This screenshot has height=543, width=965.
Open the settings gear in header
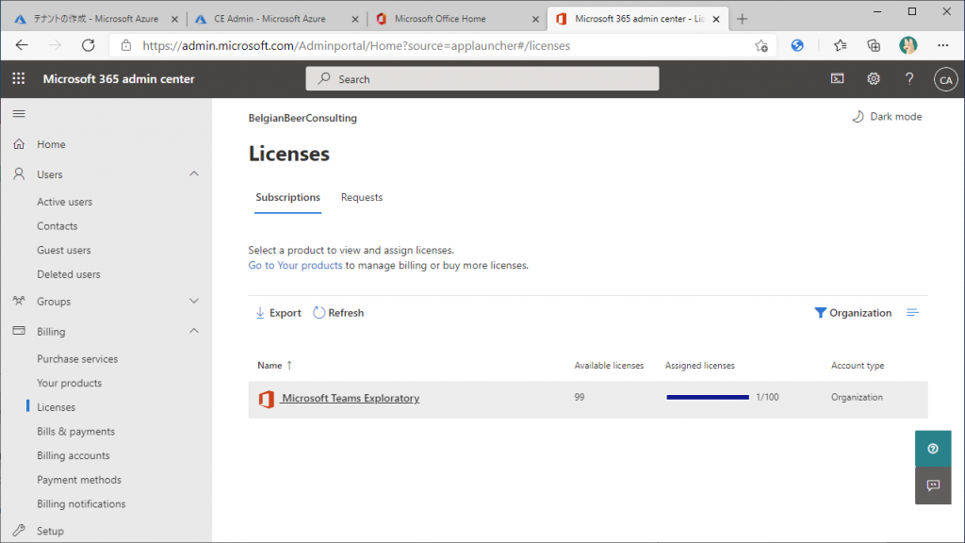point(874,79)
